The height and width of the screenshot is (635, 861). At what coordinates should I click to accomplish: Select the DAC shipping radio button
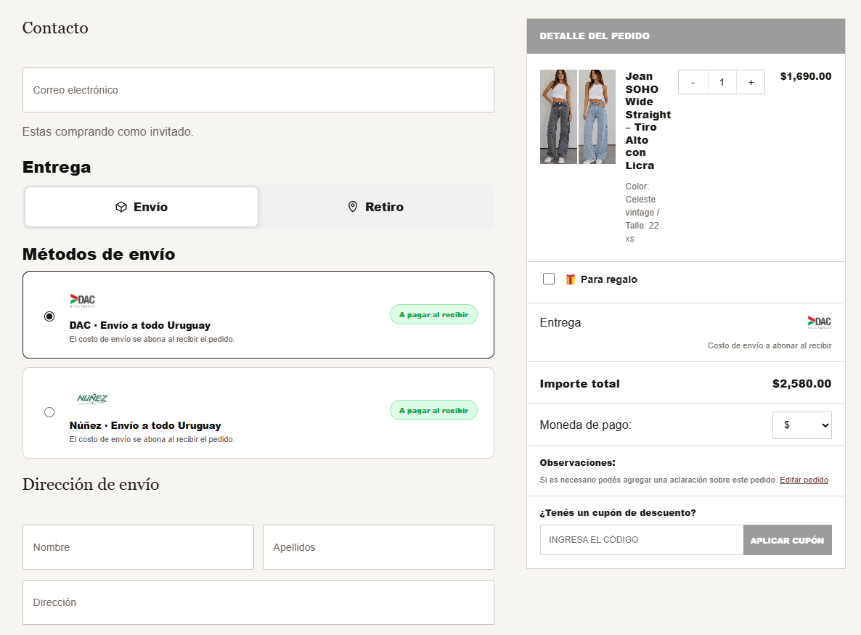[49, 316]
